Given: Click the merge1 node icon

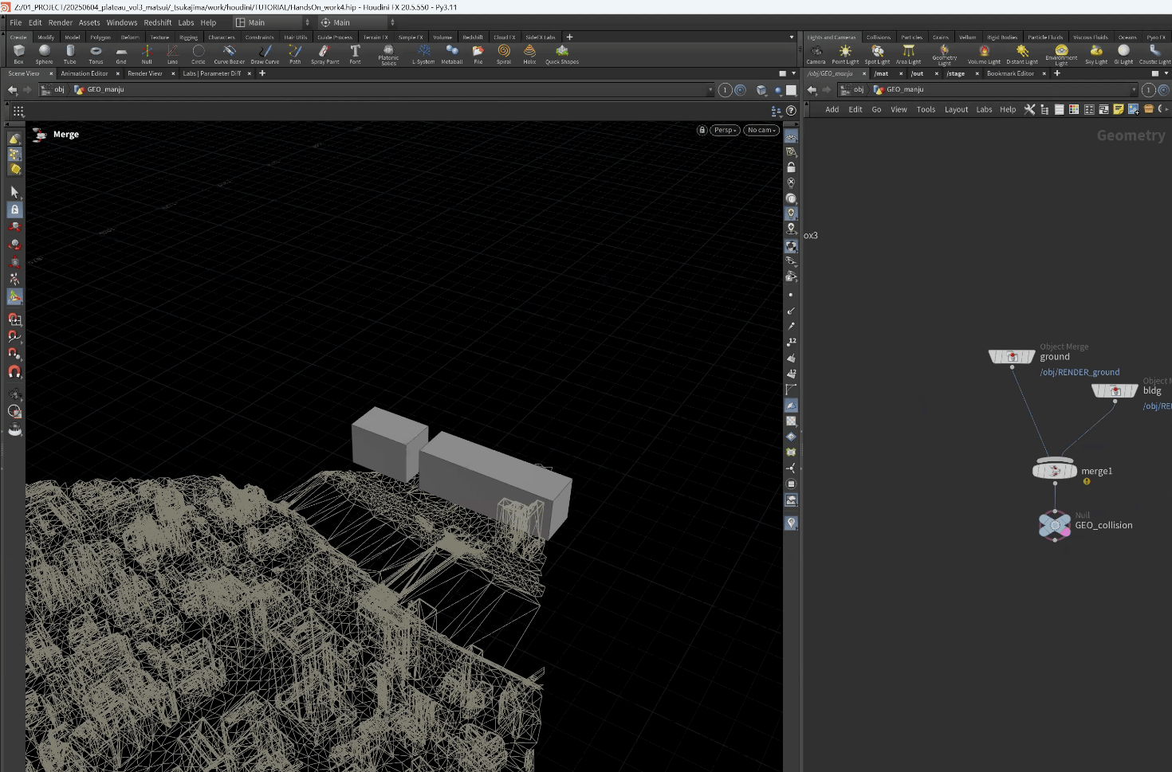Looking at the screenshot, I should (1054, 471).
